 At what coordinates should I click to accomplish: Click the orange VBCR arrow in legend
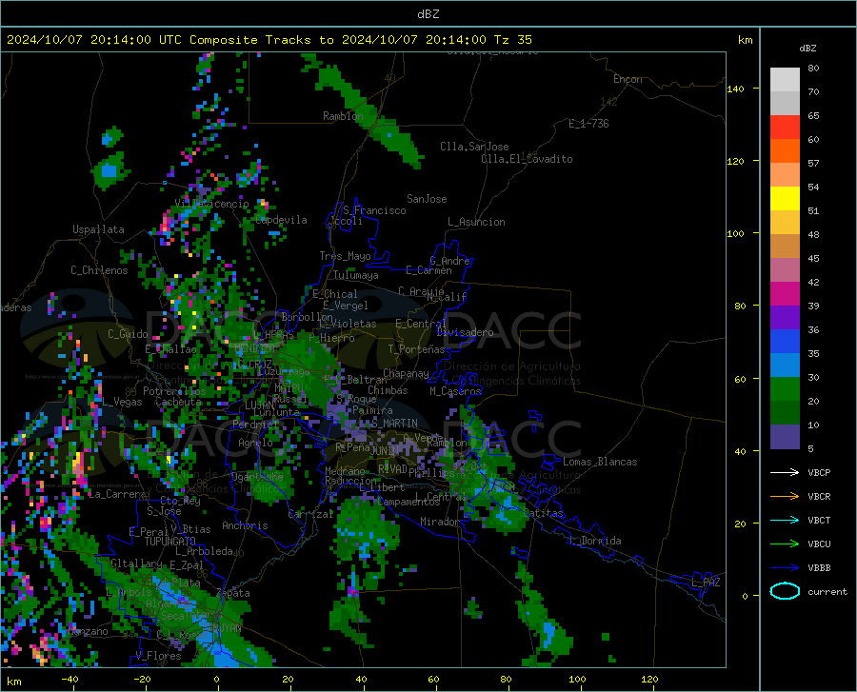click(785, 497)
